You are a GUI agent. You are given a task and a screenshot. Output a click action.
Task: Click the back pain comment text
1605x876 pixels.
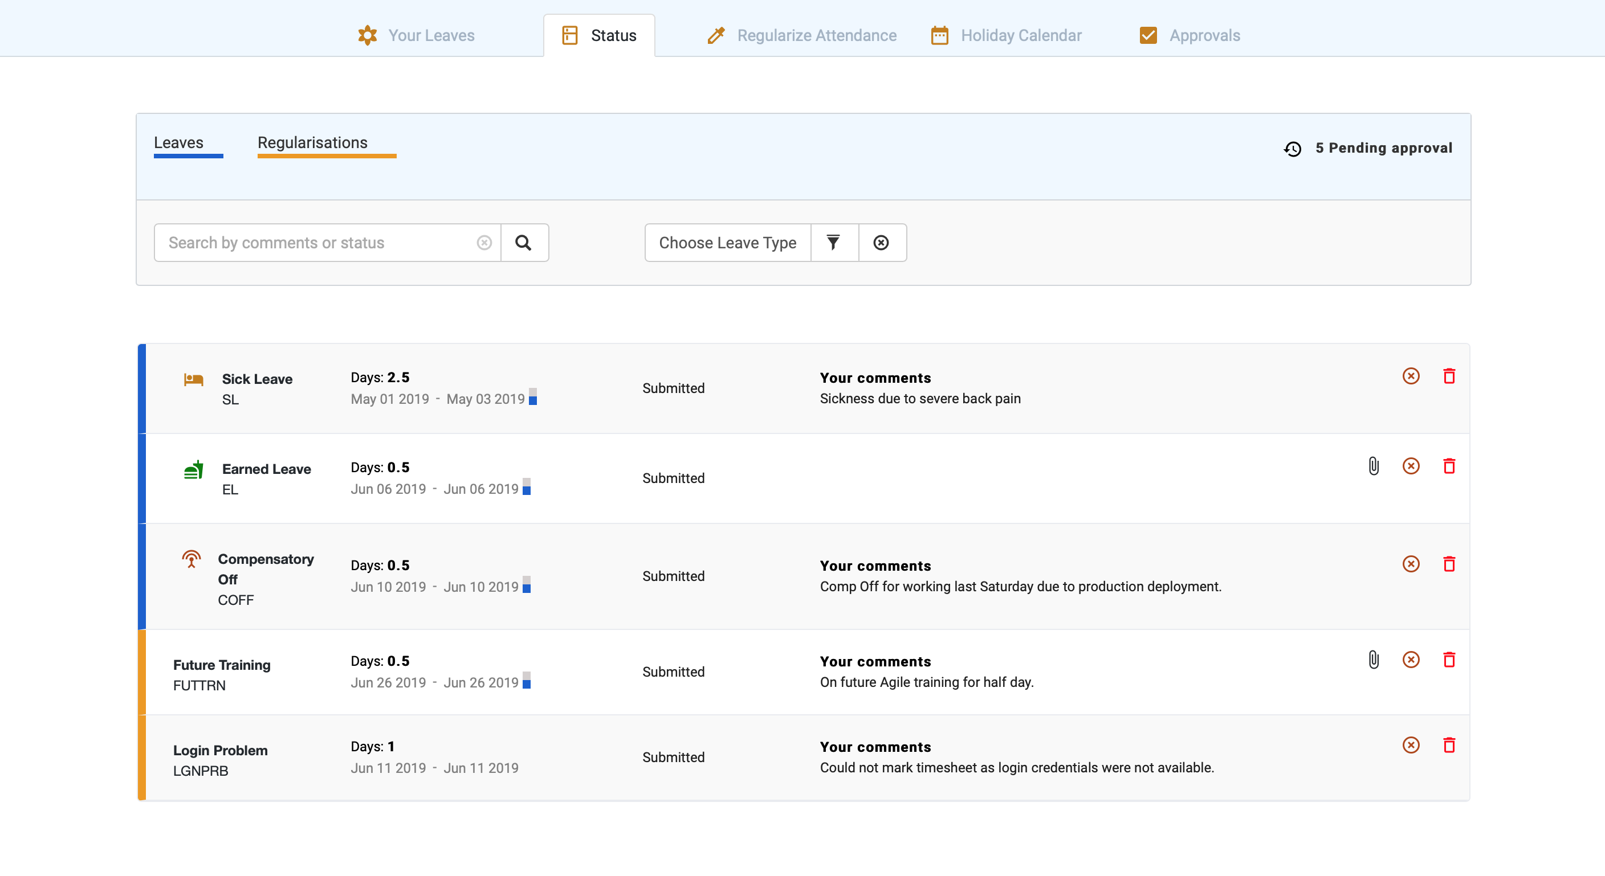[920, 399]
